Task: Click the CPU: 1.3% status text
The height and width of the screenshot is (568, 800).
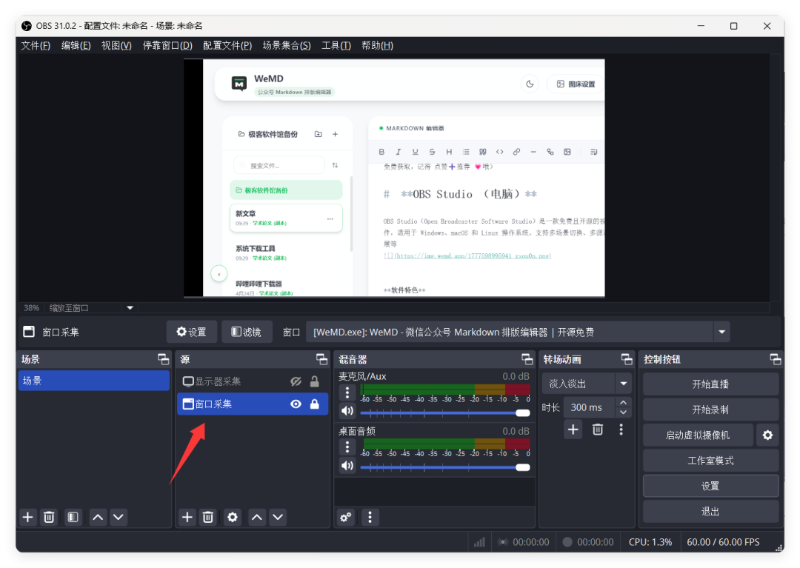Action: point(650,542)
